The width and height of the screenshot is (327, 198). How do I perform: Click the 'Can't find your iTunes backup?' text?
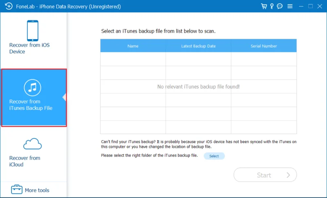pos(199,144)
